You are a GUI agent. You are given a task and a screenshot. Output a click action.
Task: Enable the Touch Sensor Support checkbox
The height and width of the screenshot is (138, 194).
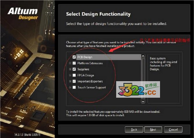pos(74,87)
